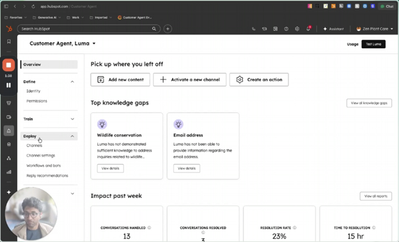Expand the Train section
The height and width of the screenshot is (242, 399).
(x=72, y=119)
